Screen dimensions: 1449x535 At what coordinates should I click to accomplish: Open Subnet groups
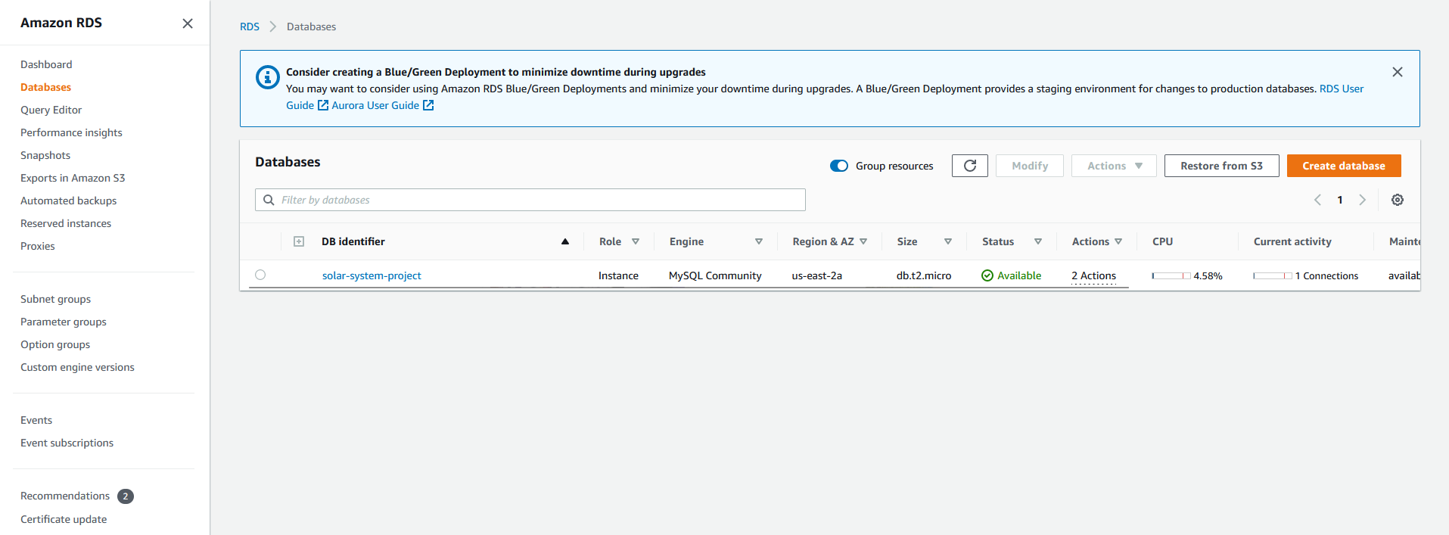click(x=55, y=299)
